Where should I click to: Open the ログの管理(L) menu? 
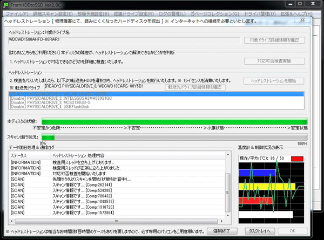click(x=172, y=14)
